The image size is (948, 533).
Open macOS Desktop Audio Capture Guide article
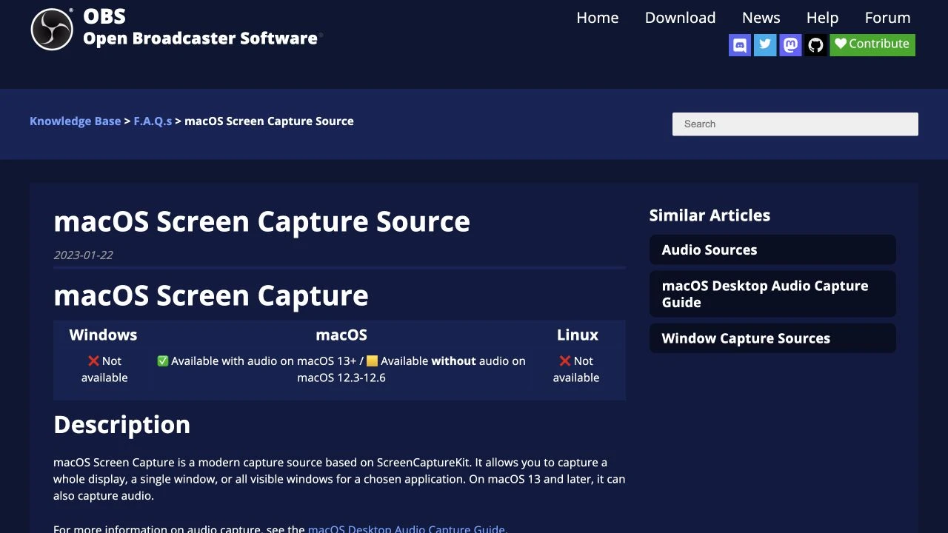click(772, 294)
